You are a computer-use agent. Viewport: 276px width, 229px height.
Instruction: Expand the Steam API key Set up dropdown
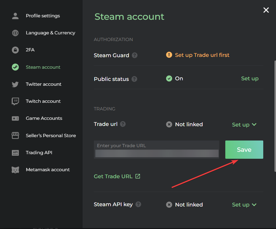[244, 205]
